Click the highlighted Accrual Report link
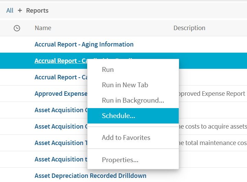The height and width of the screenshot is (182, 247). coord(60,61)
